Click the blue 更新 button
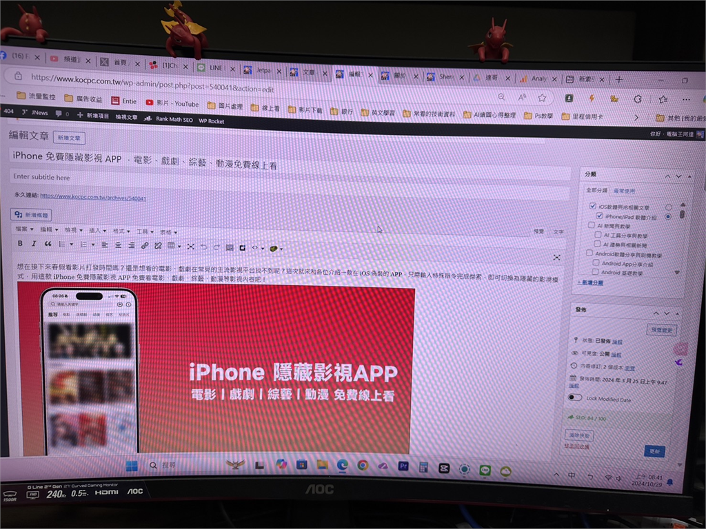The image size is (706, 529). point(655,450)
